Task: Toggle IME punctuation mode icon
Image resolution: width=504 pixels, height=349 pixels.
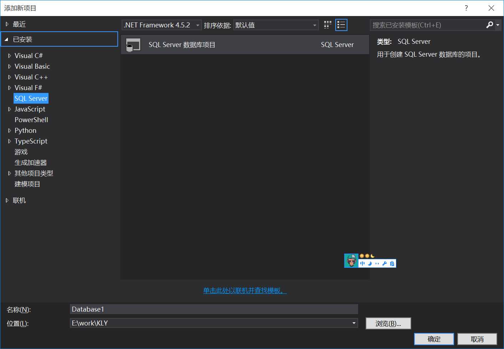Action: [x=377, y=264]
